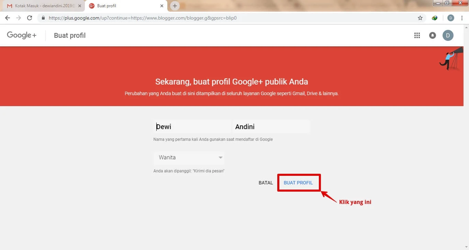The image size is (469, 250).
Task: Close the browser window
Action: click(x=459, y=3)
